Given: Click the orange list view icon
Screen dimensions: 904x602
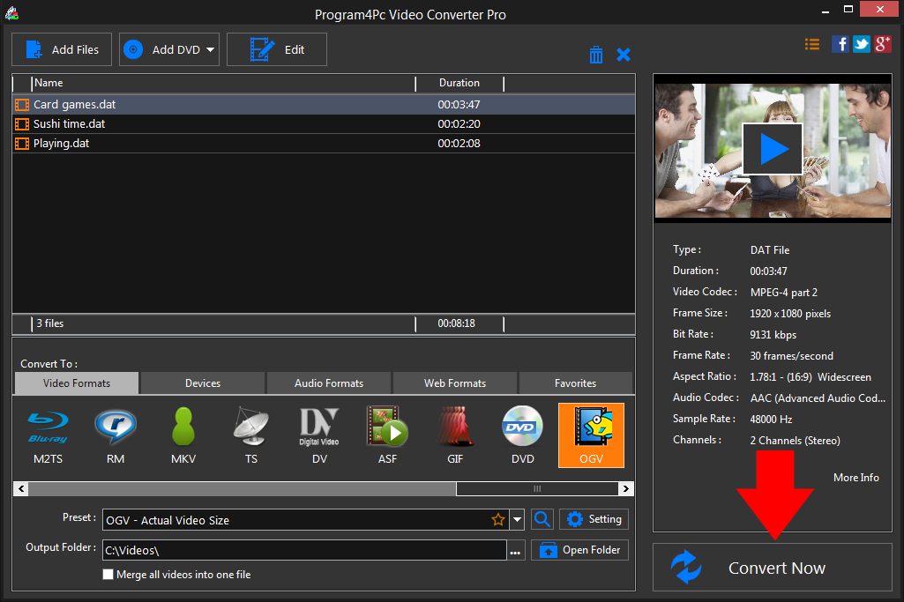Looking at the screenshot, I should 812,44.
